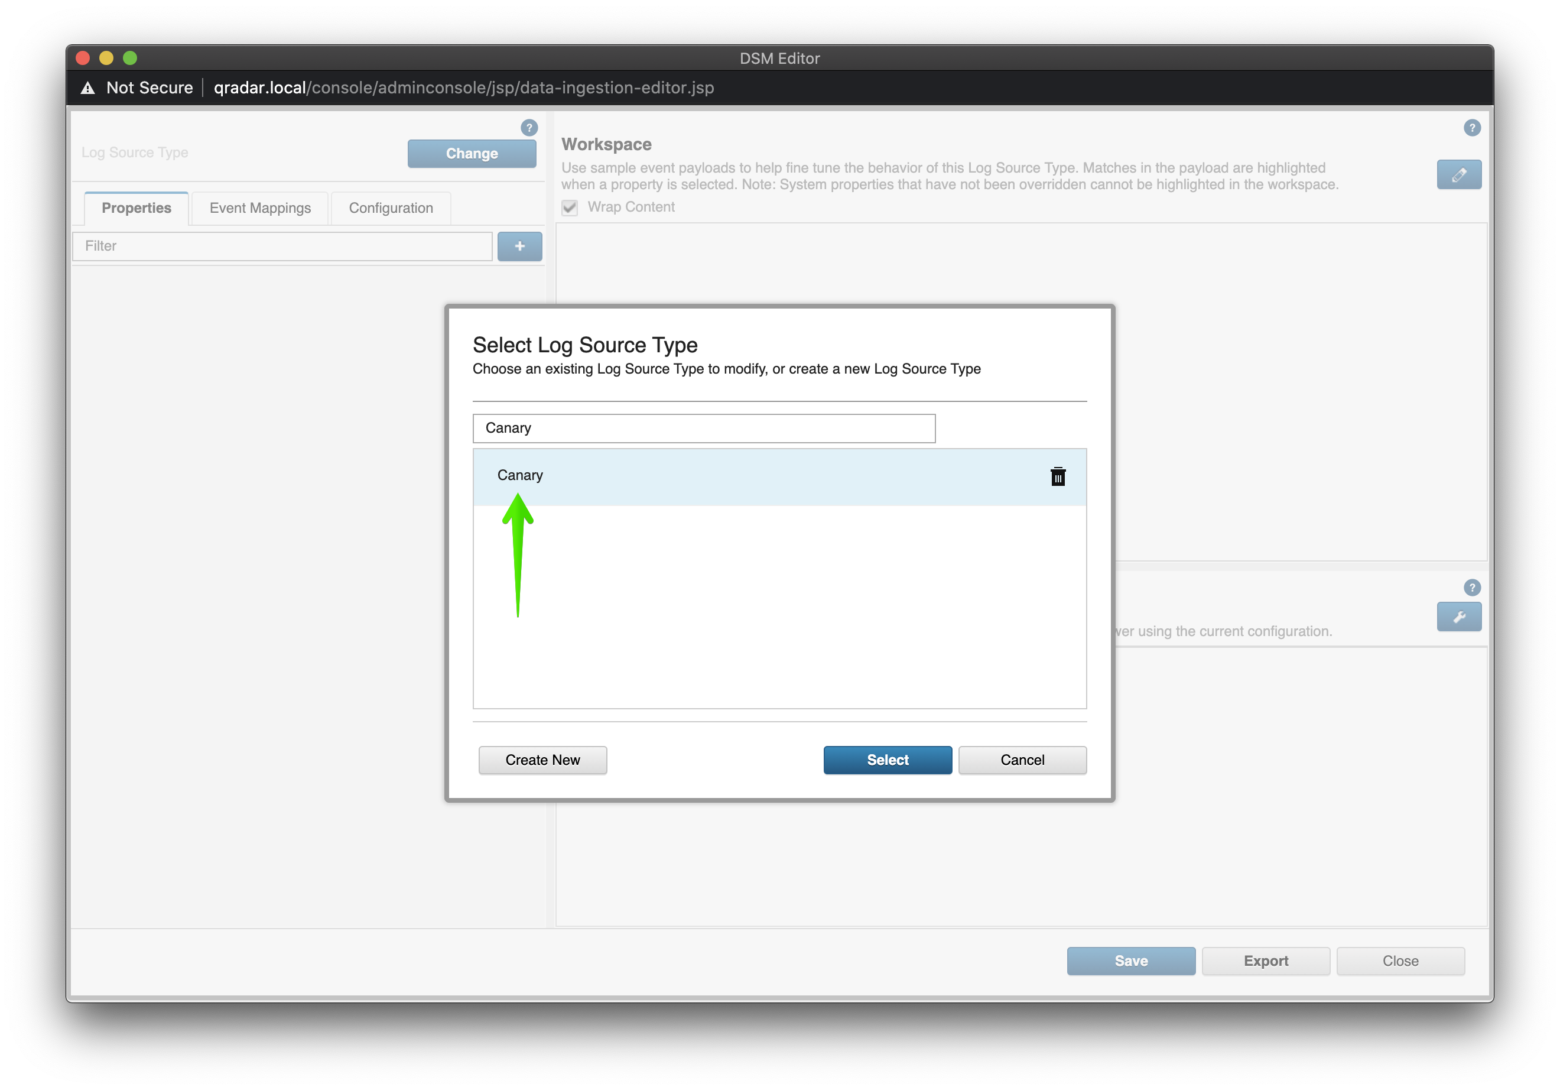Open the Workspace help icon
The width and height of the screenshot is (1560, 1090).
[1472, 128]
